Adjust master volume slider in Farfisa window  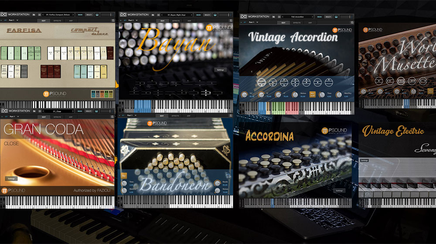(x=108, y=15)
